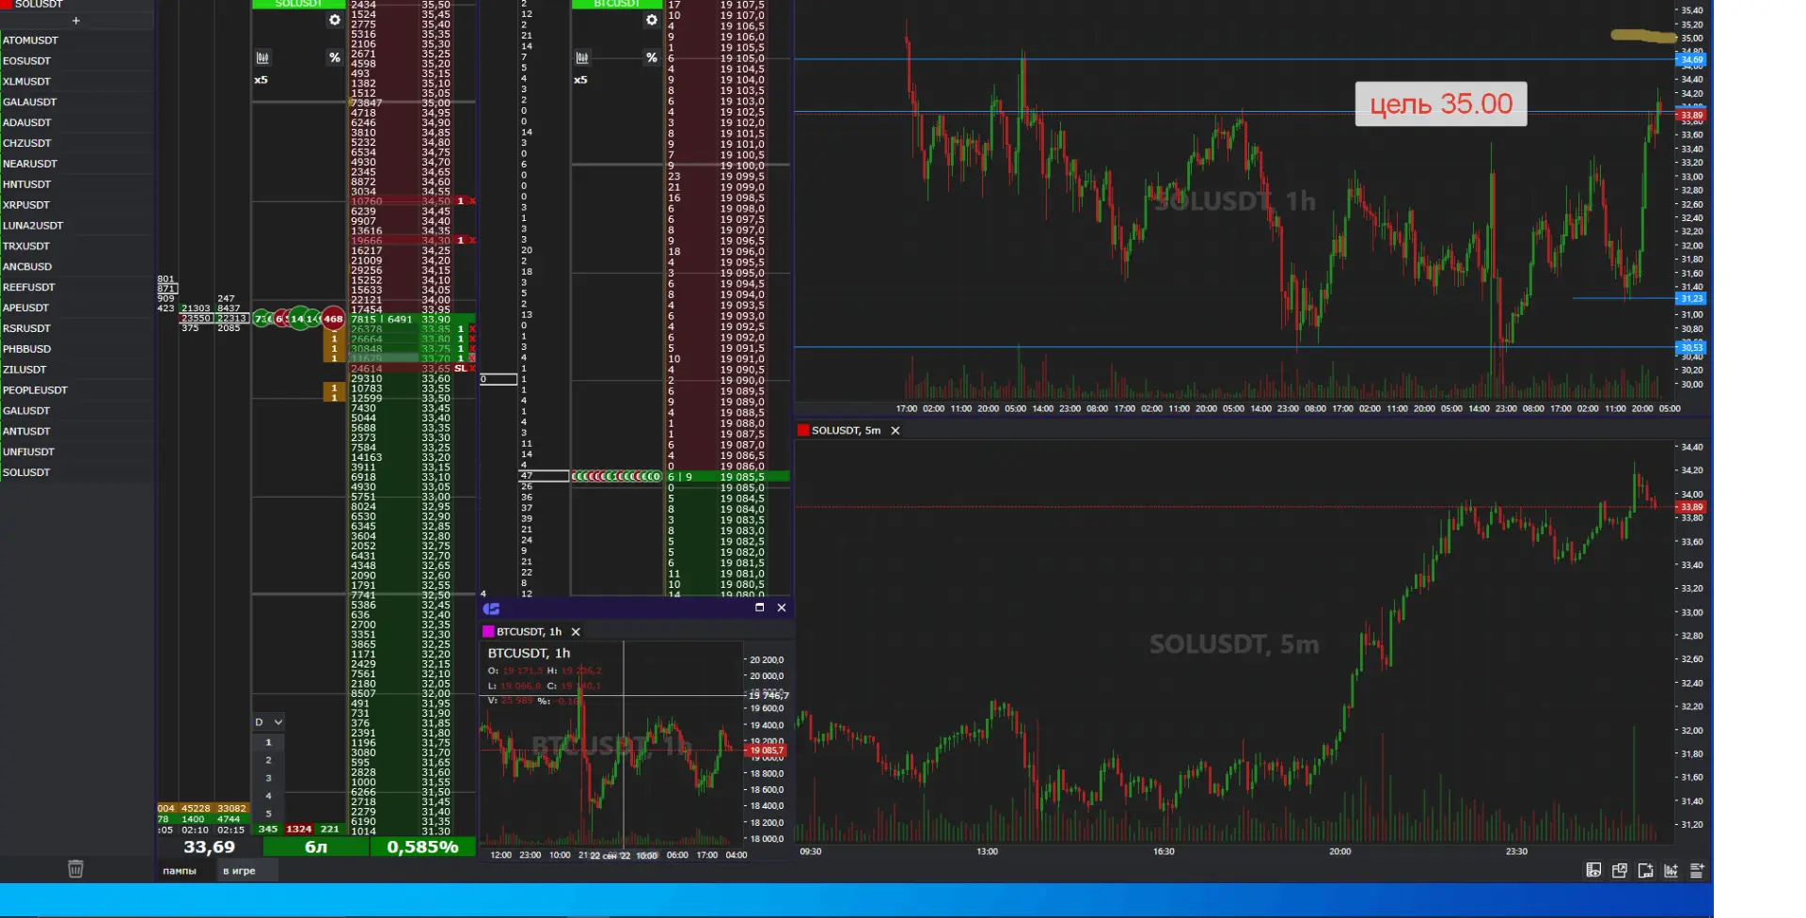Select UNFIUSDT in the watchlist
This screenshot has width=1806, height=918.
76,451
